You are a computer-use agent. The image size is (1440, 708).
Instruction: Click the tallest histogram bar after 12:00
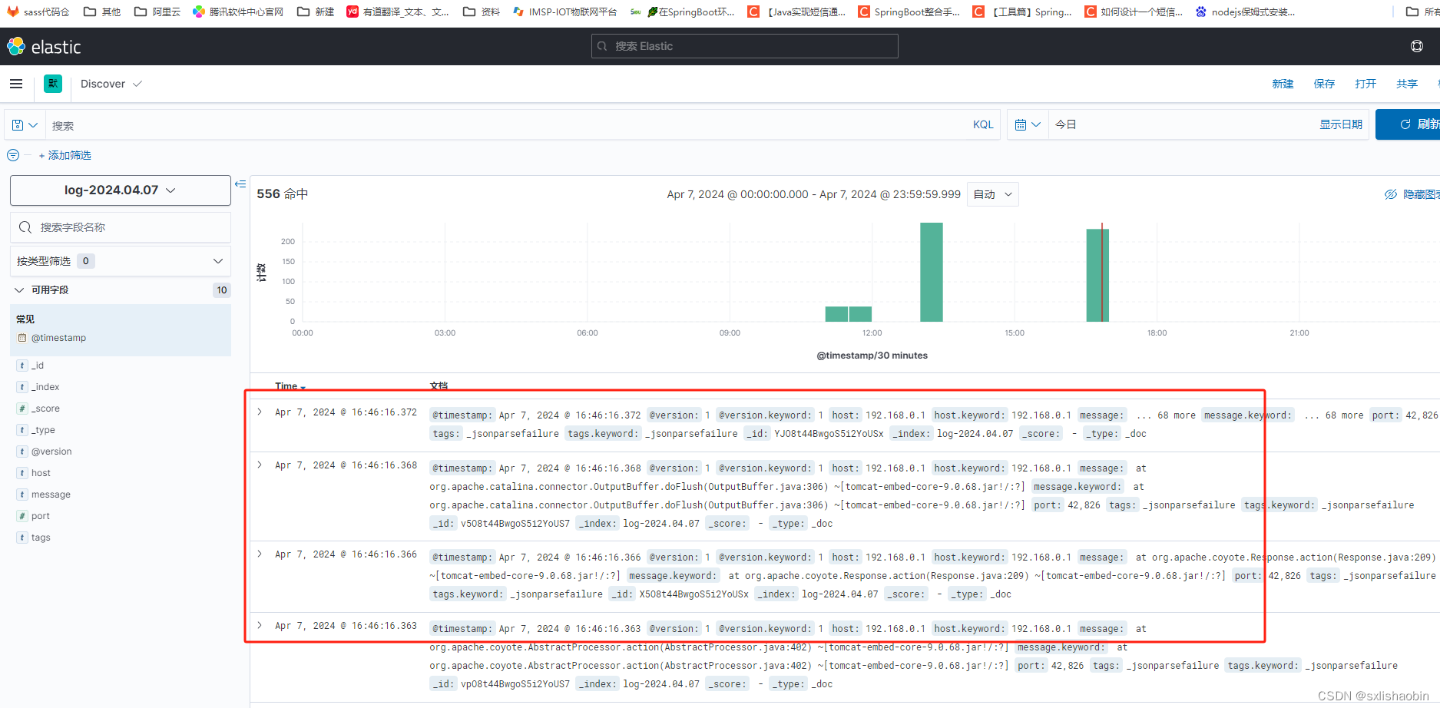[932, 272]
